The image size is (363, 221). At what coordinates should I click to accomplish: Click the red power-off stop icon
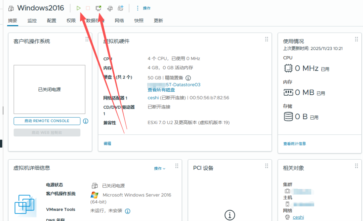tap(88, 8)
